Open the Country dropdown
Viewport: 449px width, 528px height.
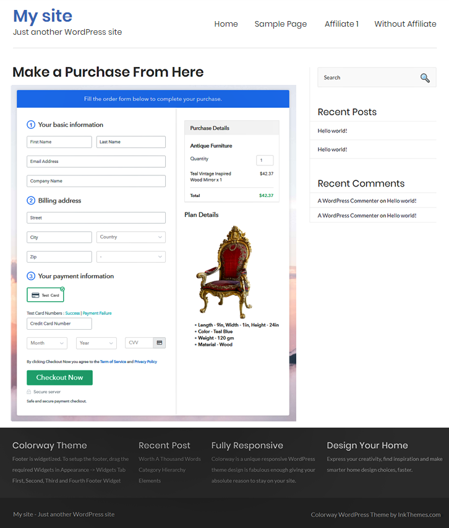130,237
